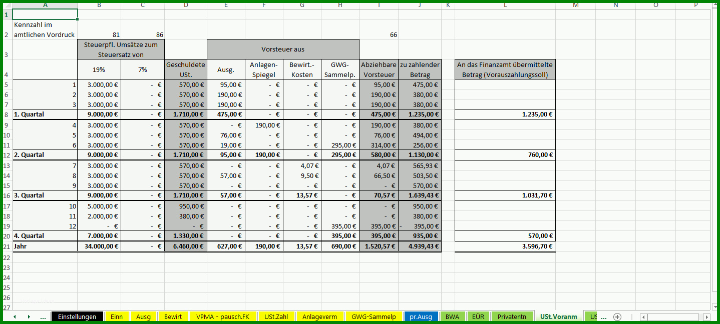Click Kennzahl value 86

143,29
